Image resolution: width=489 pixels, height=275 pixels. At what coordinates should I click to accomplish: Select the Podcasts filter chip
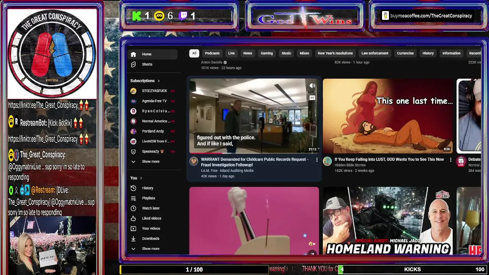212,53
